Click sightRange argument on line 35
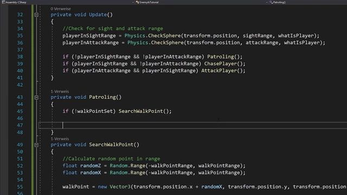This screenshot has height=195, width=347. [x=258, y=36]
